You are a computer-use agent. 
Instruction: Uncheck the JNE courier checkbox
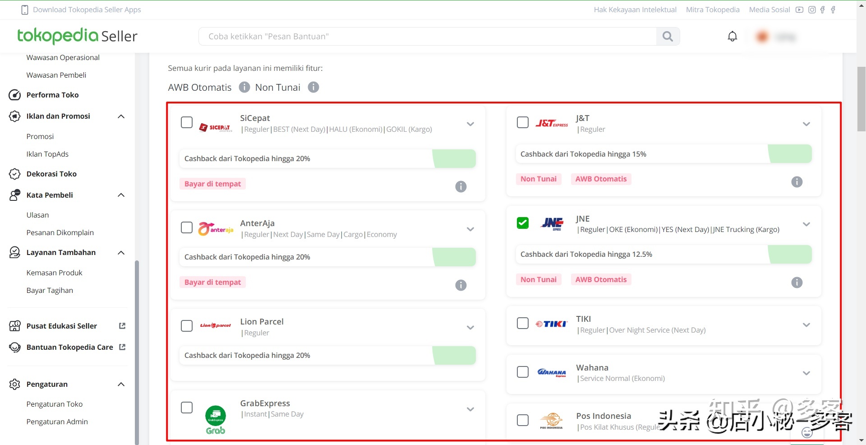coord(523,223)
